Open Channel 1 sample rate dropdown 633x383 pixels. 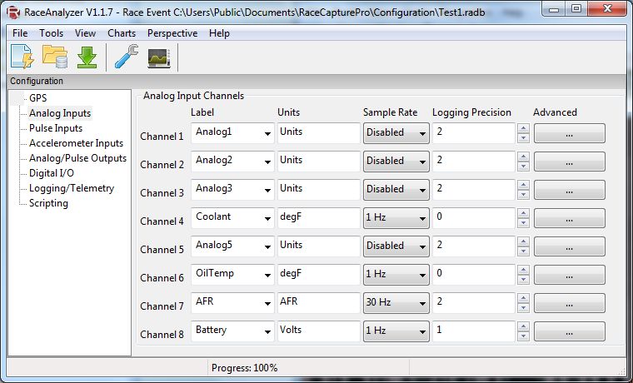click(396, 133)
